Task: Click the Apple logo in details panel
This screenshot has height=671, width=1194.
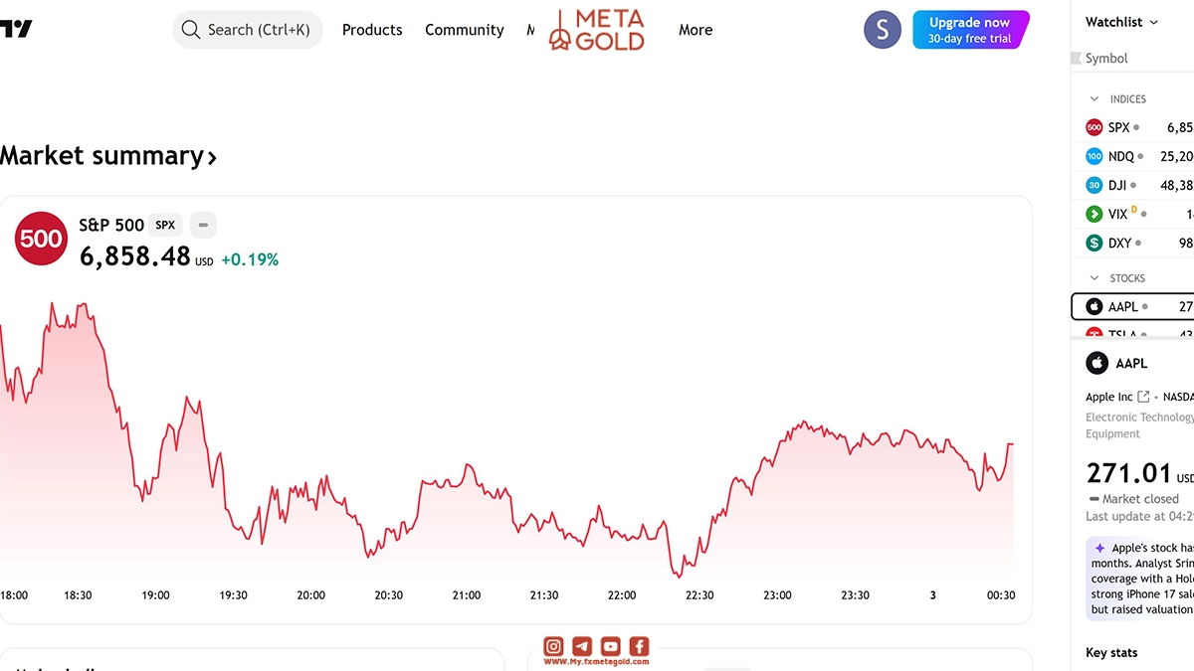Action: pos(1096,364)
